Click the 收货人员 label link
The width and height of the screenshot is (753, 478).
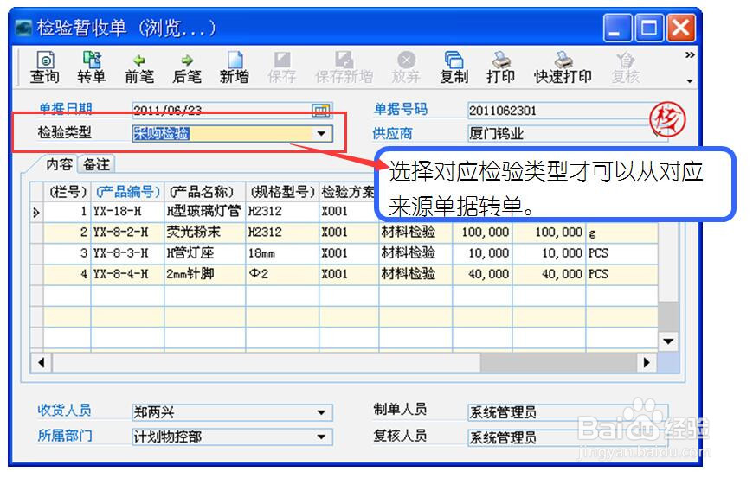(x=64, y=411)
